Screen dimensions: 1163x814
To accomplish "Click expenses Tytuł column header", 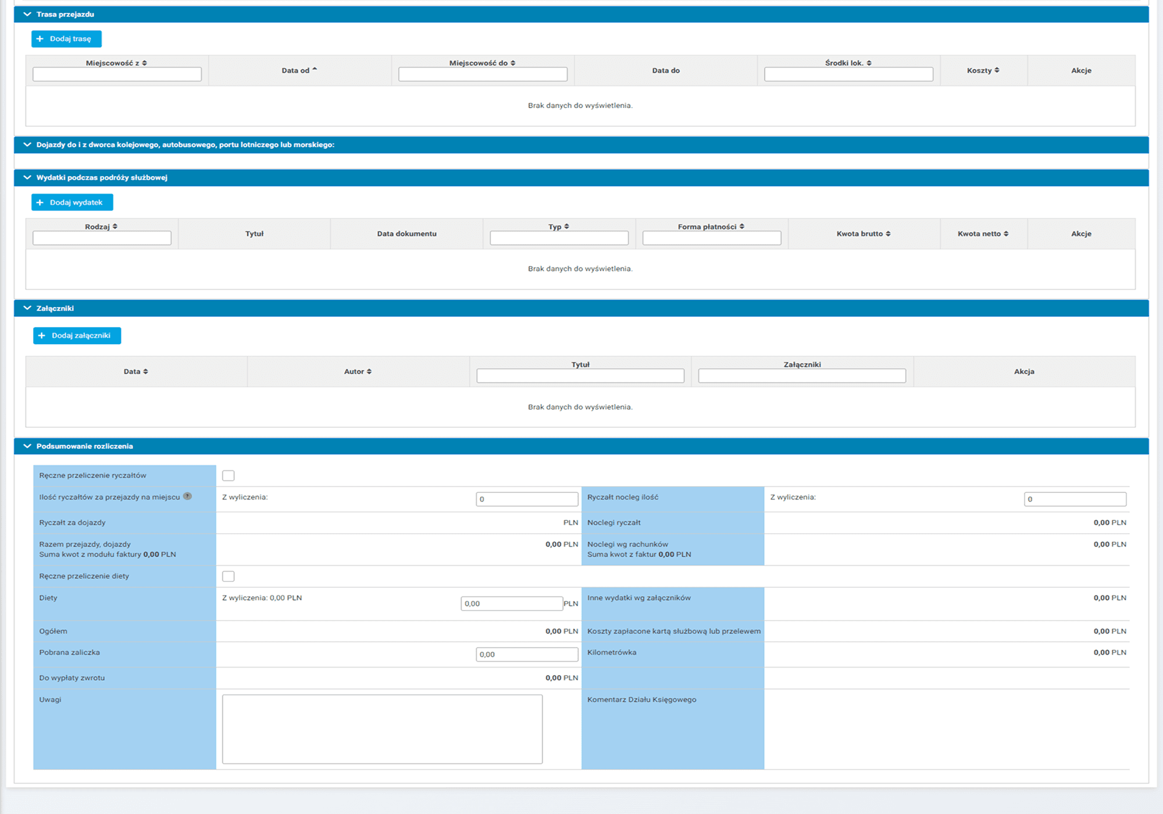I will pyautogui.click(x=254, y=234).
